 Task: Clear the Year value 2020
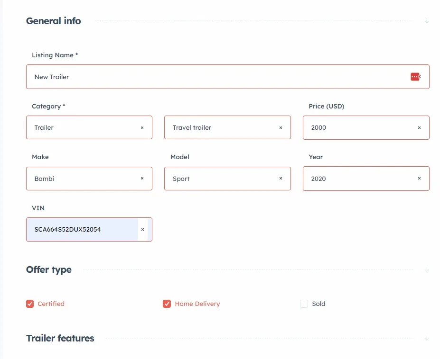[419, 179]
